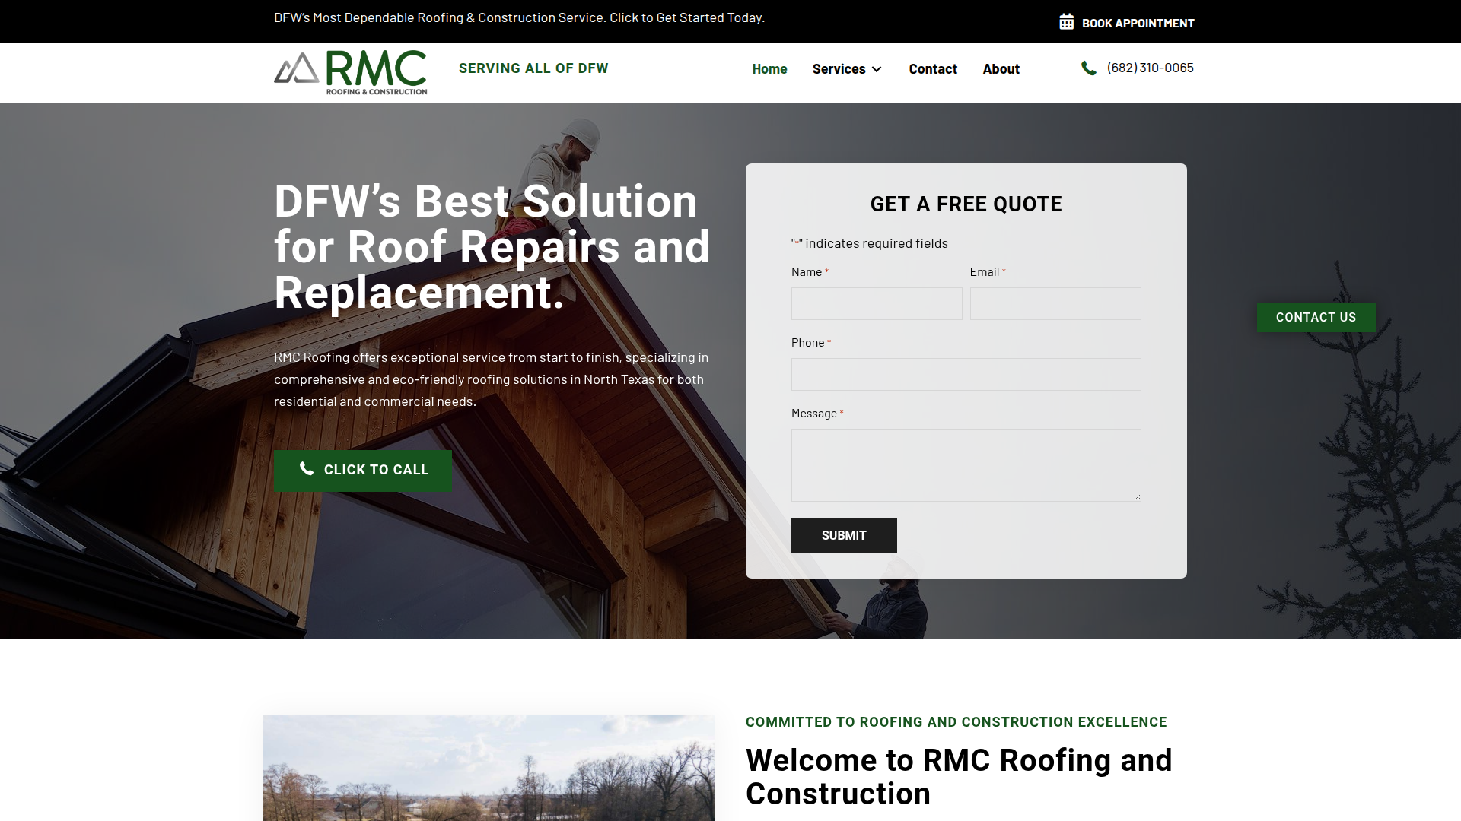Viewport: 1461px width, 821px height.
Task: Focus the Email input field
Action: 1055,303
